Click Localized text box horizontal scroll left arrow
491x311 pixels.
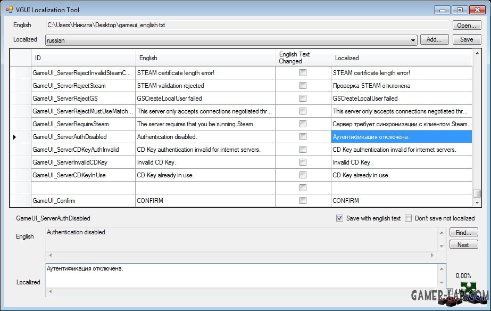coord(51,291)
